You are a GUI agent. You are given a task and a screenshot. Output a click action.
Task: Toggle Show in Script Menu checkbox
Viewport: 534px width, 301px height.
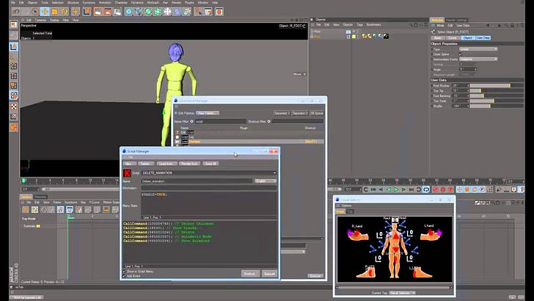(124, 272)
